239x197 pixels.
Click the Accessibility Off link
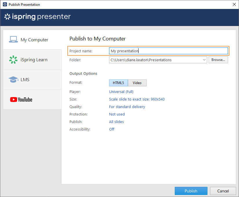click(x=112, y=129)
